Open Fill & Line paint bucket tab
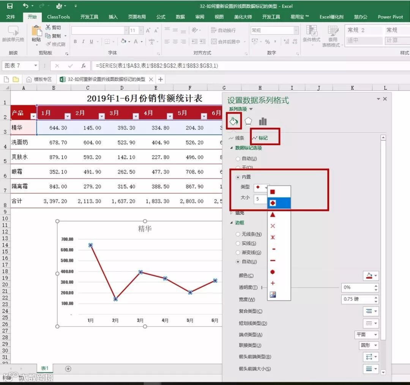The height and width of the screenshot is (385, 410). 233,121
